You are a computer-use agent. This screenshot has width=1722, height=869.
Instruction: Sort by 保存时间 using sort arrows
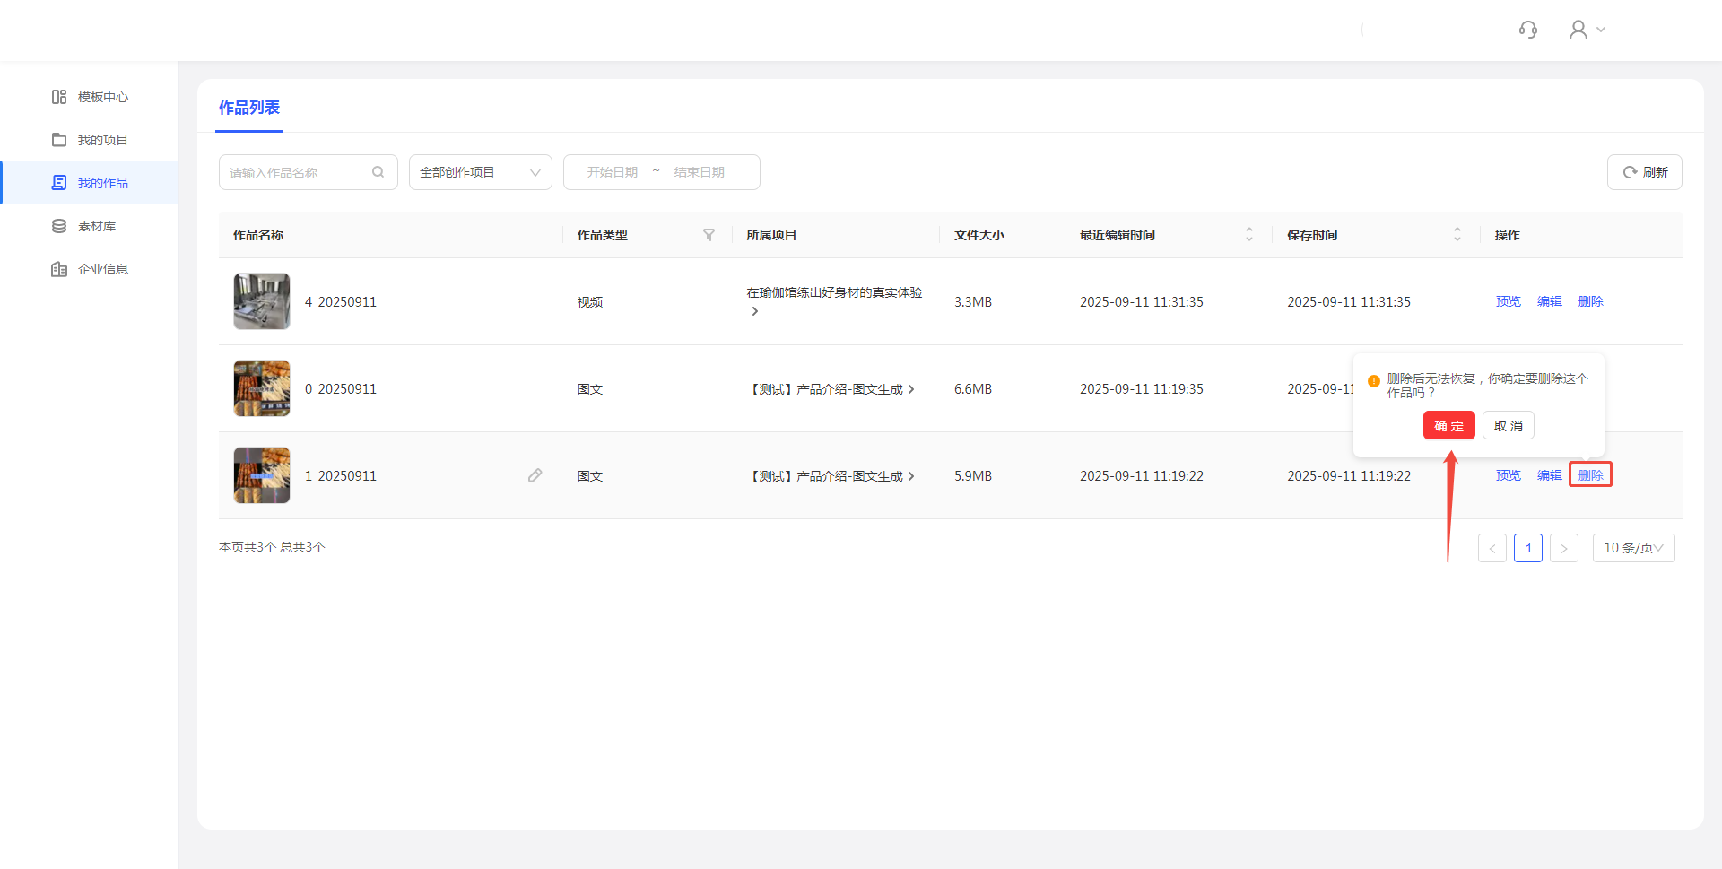point(1457,235)
